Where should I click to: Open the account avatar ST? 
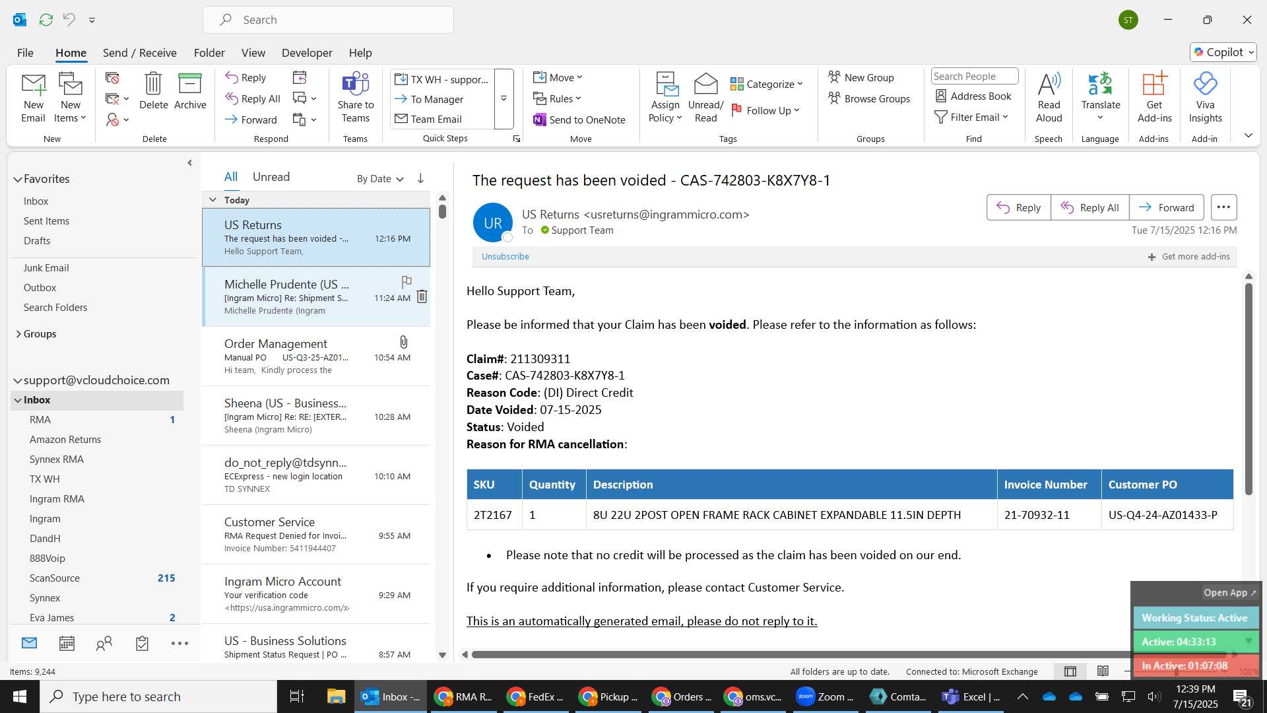coord(1128,20)
